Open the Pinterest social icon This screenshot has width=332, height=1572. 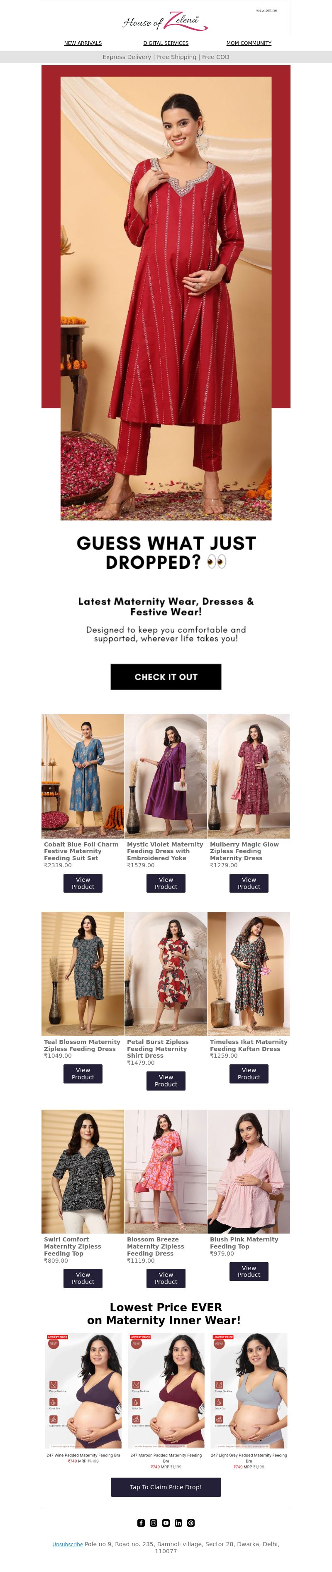point(190,1523)
